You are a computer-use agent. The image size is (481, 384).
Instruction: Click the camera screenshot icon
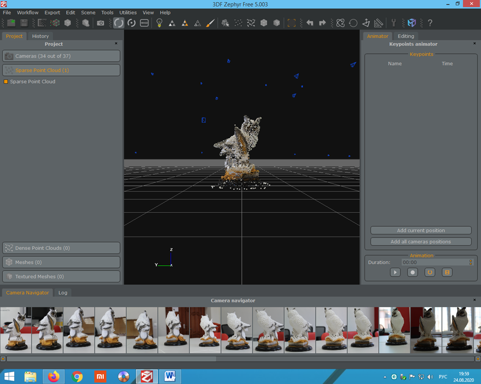tap(100, 23)
